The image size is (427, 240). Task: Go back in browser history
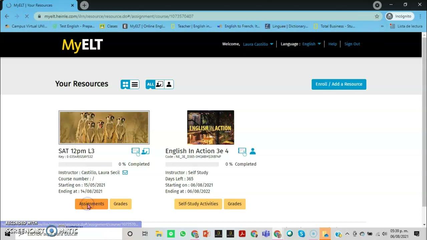tap(7, 16)
